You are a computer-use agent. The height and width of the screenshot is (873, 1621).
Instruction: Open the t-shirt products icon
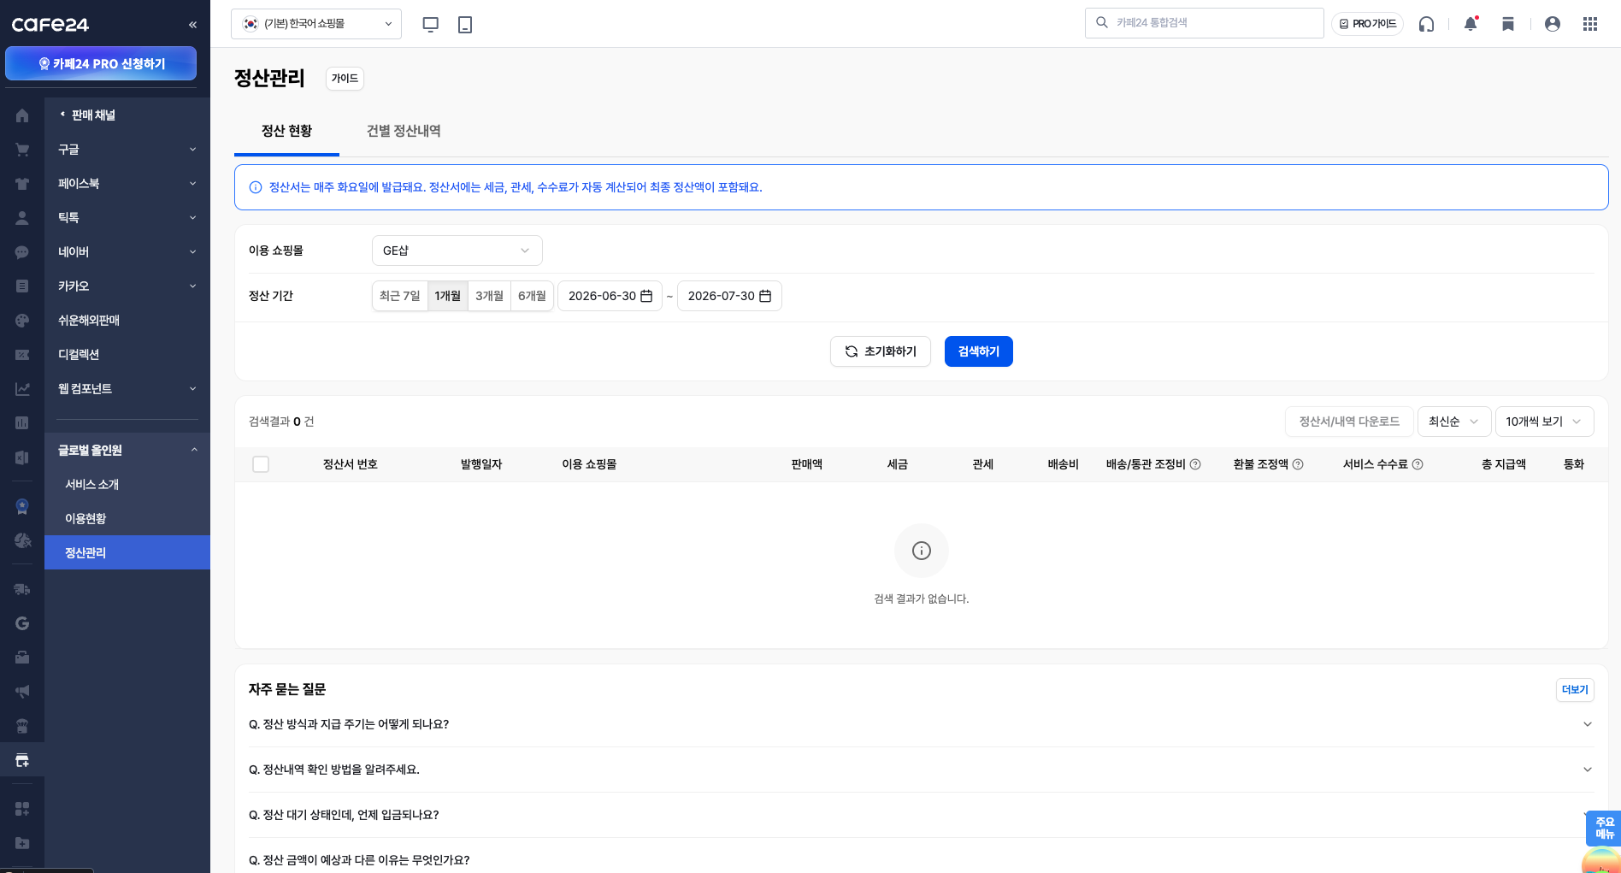22,184
